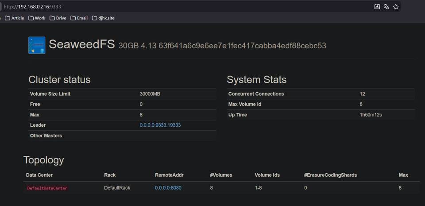Screen dimensions: 425x206
Task: Click the SeaweedFS title heading
Action: click(x=82, y=45)
